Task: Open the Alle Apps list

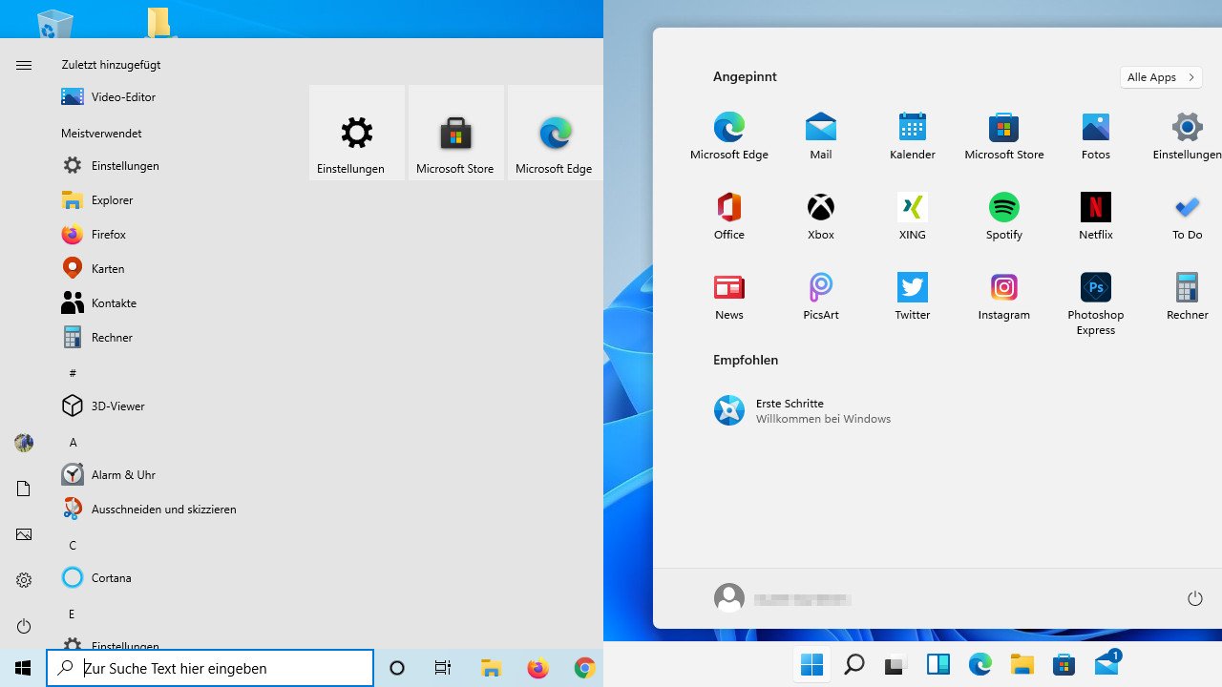Action: (1160, 76)
